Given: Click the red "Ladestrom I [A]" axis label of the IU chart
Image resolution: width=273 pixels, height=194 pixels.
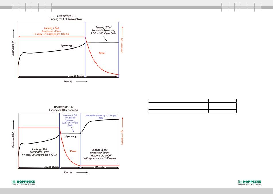Looking at the screenshot, I should point(122,46).
